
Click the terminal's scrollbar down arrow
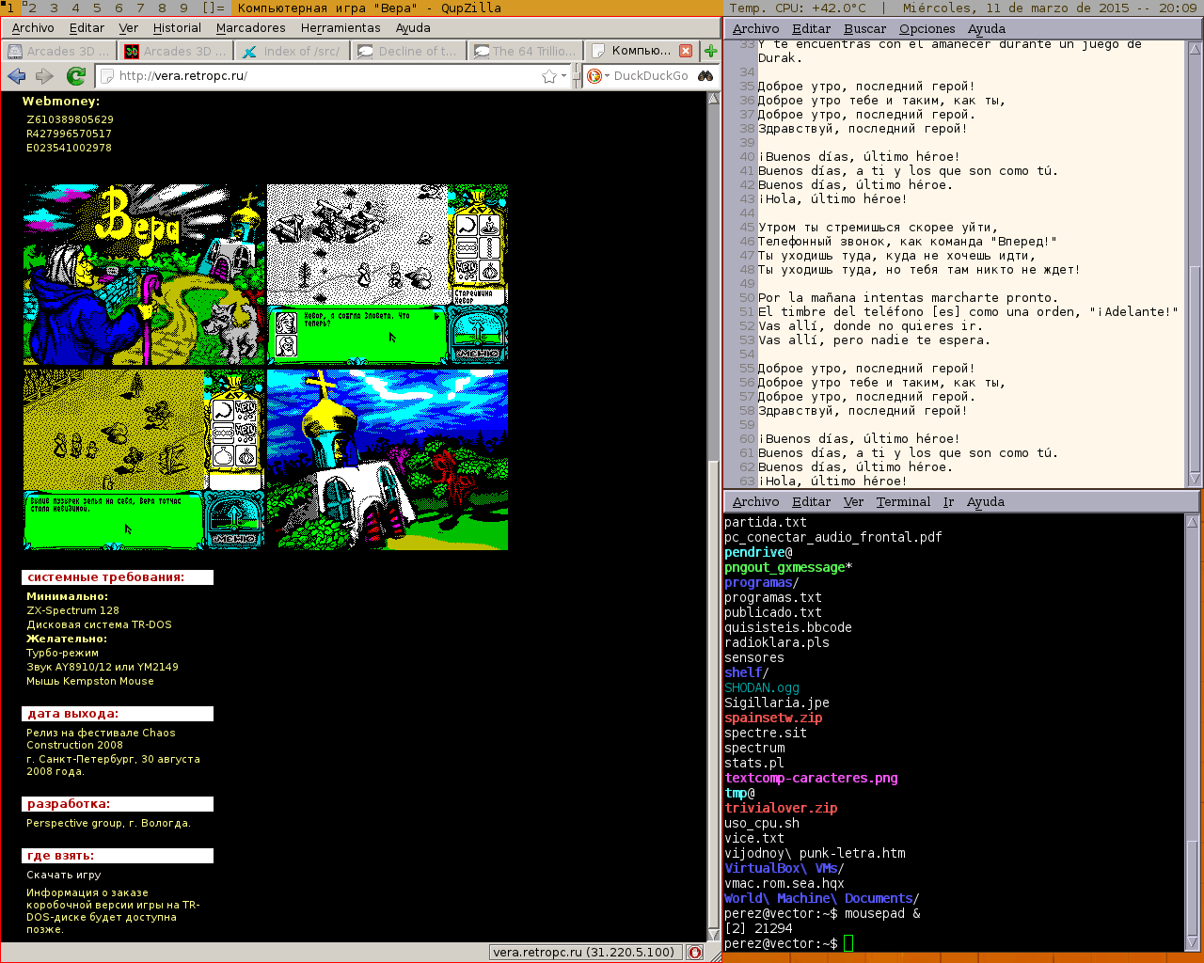coord(1193,943)
